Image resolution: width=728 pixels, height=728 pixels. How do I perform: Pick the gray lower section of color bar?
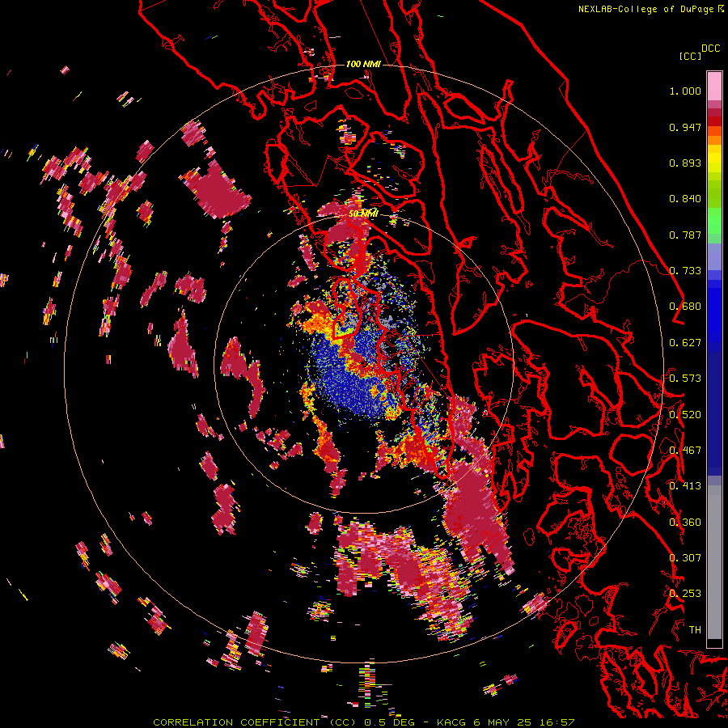(x=714, y=562)
